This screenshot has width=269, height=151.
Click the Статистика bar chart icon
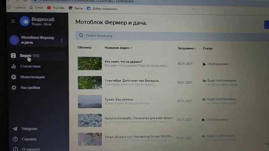(13, 66)
